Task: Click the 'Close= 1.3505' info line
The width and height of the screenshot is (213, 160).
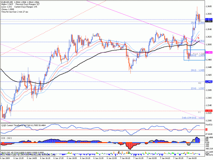Action: tap(8, 9)
